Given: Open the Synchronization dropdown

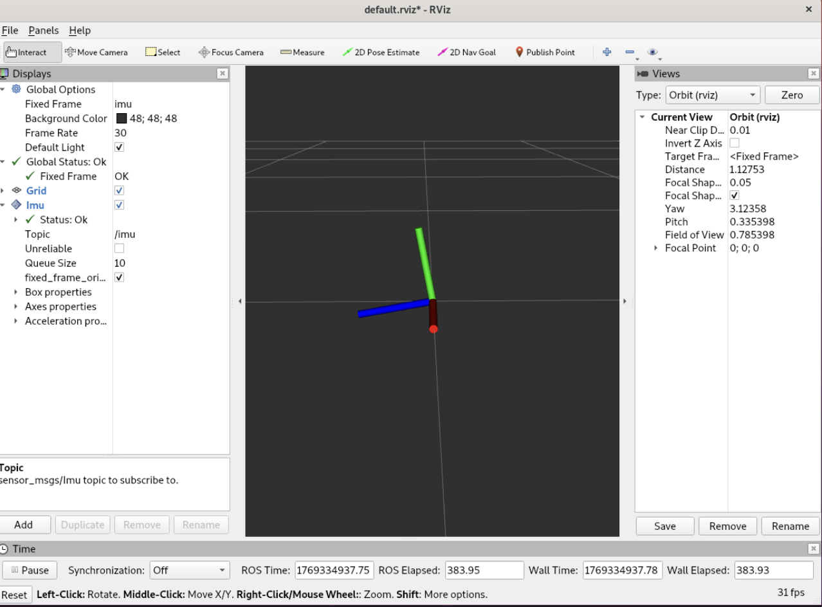Looking at the screenshot, I should point(190,570).
